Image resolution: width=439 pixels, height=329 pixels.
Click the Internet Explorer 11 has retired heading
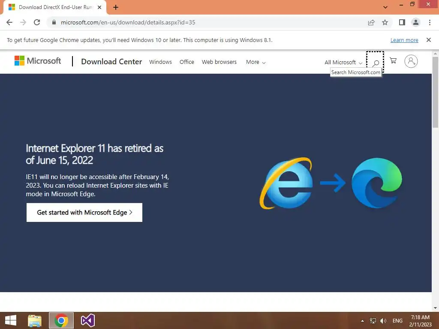95,154
